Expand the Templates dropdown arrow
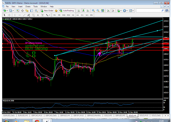The height and width of the screenshot is (122, 171). click(x=133, y=11)
